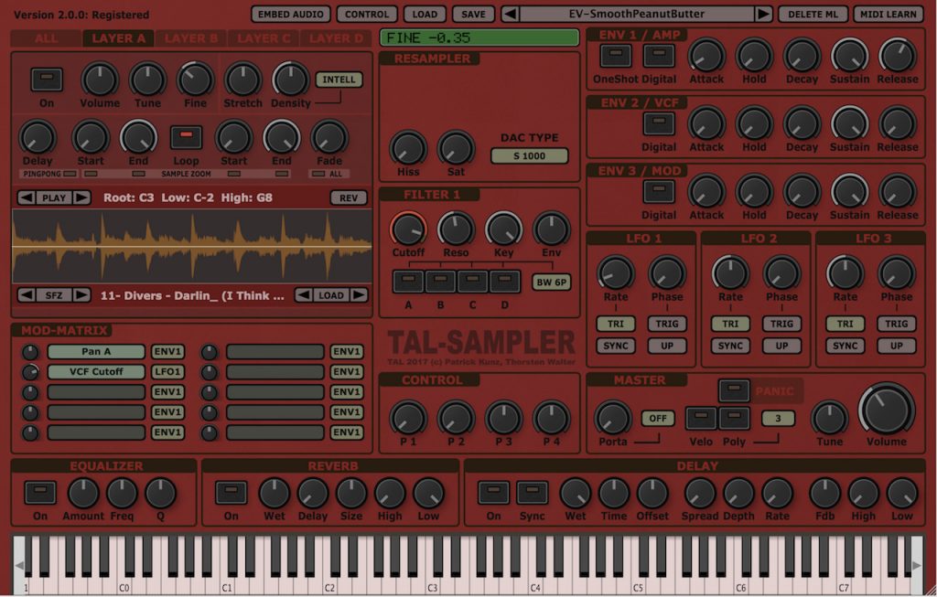Click the Porta knob in Master
Screen dimensions: 937x597
click(613, 418)
